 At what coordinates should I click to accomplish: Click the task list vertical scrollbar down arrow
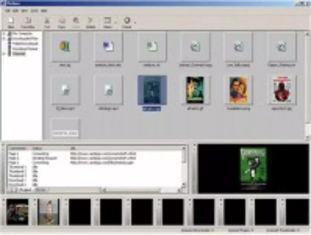tap(184, 184)
